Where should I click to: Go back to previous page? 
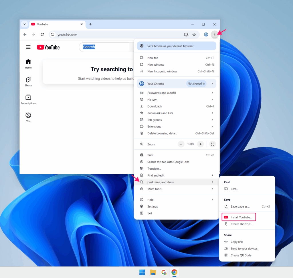[x=25, y=35]
